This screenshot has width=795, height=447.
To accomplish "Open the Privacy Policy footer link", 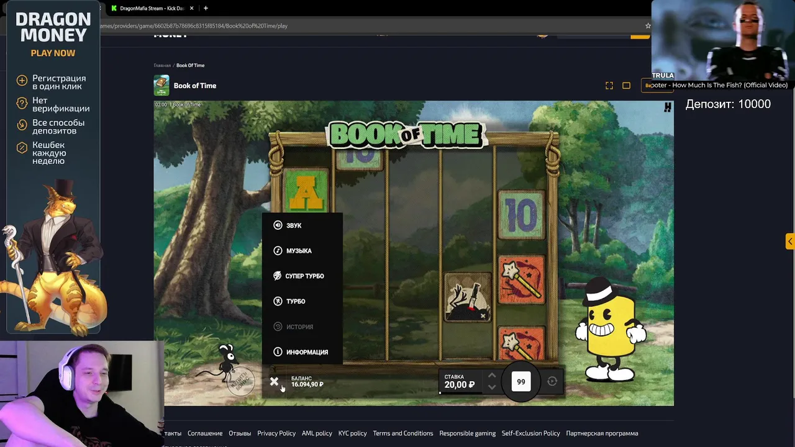I will coord(276,433).
